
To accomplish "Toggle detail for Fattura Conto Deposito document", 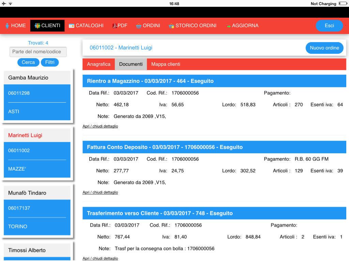I will 100,192.
